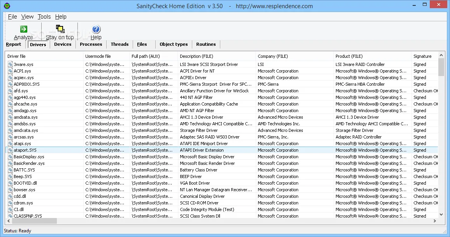This screenshot has height=237, width=450.
Task: Open the View menu
Action: pyautogui.click(x=27, y=17)
